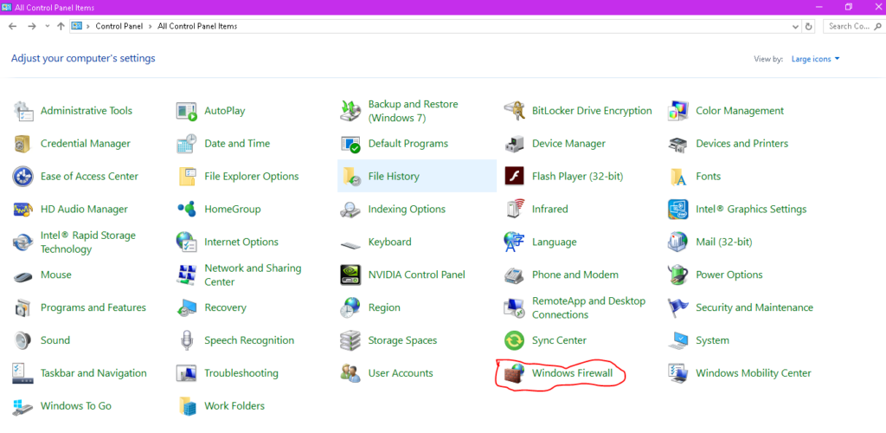Viewport: 886px width, 433px height.
Task: Open Windows To Go link
Action: coord(76,406)
